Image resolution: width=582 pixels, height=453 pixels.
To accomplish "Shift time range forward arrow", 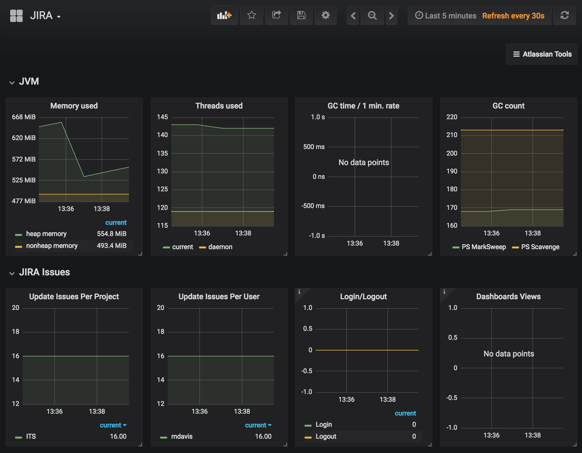I will coord(391,15).
